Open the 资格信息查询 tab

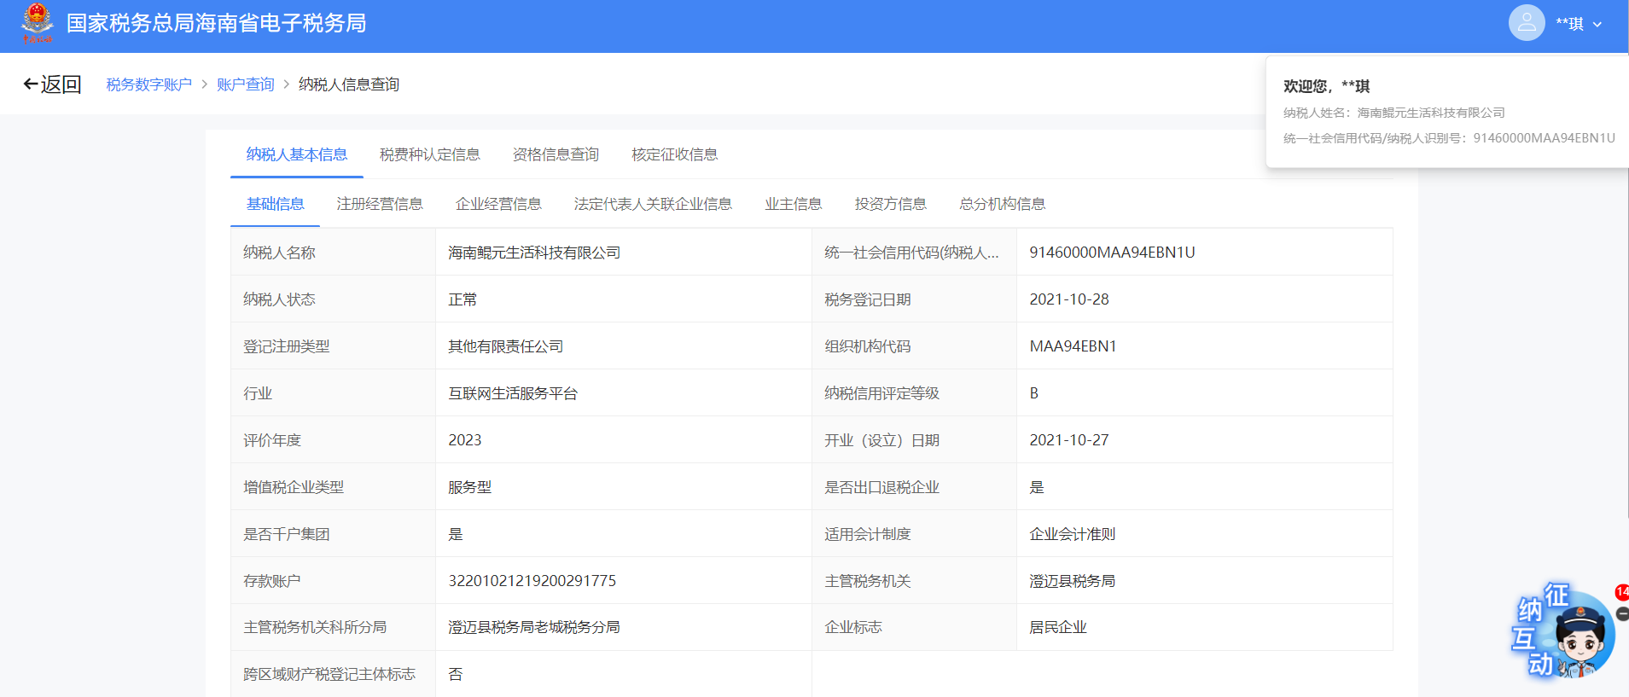click(x=556, y=154)
